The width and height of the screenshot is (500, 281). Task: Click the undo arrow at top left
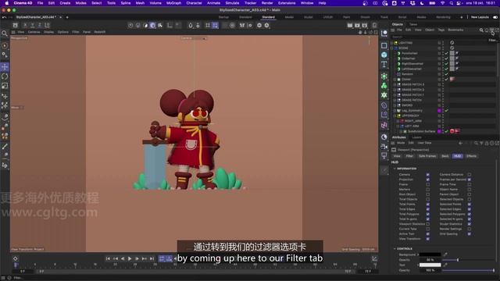[x=4, y=17]
